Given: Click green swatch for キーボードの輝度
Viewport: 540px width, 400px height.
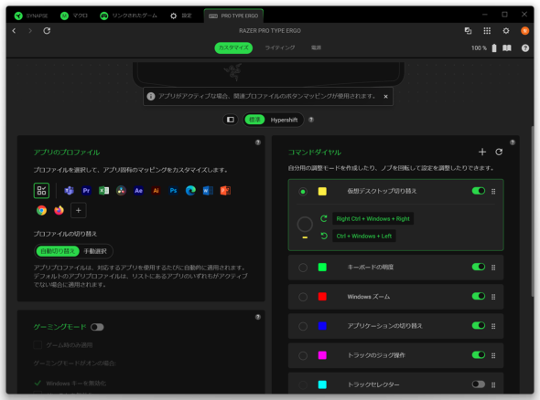Looking at the screenshot, I should click(322, 267).
